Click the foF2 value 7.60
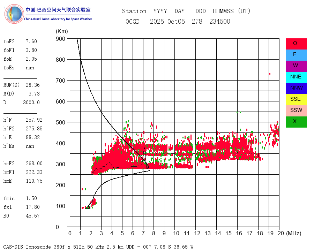 [31, 41]
